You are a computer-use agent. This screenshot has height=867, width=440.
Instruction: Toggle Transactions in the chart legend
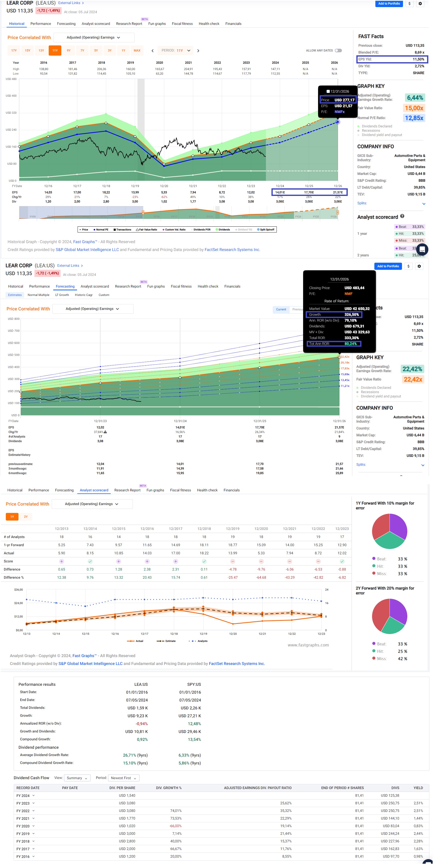[x=122, y=229]
